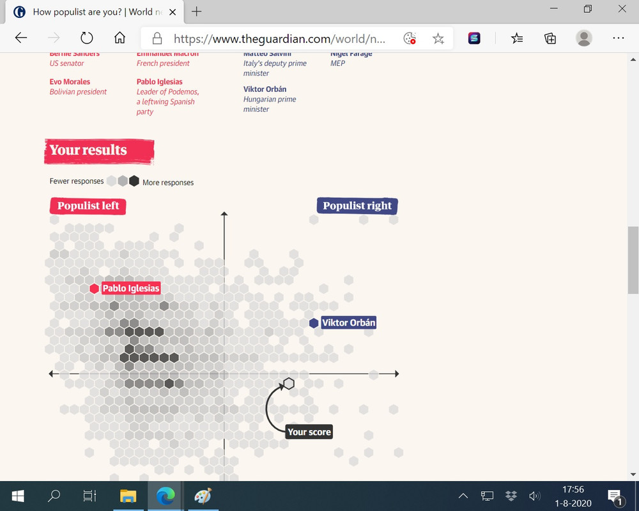This screenshot has height=511, width=639.
Task: Click the Populist left label
Action: click(x=88, y=206)
